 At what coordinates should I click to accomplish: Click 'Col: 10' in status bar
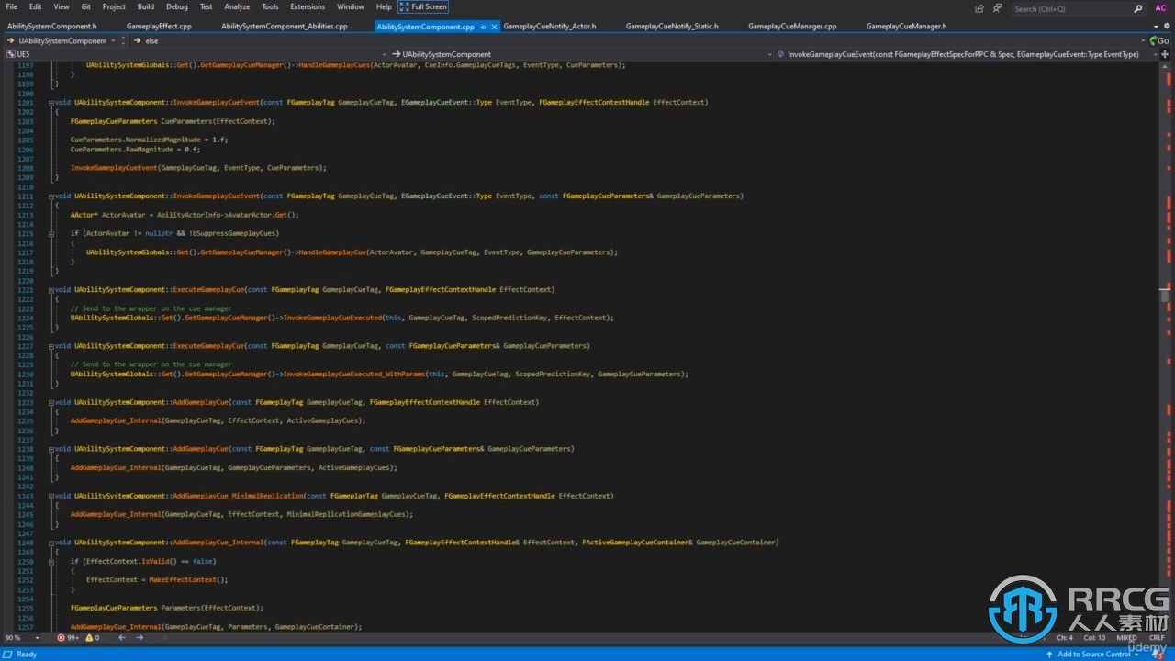1095,637
